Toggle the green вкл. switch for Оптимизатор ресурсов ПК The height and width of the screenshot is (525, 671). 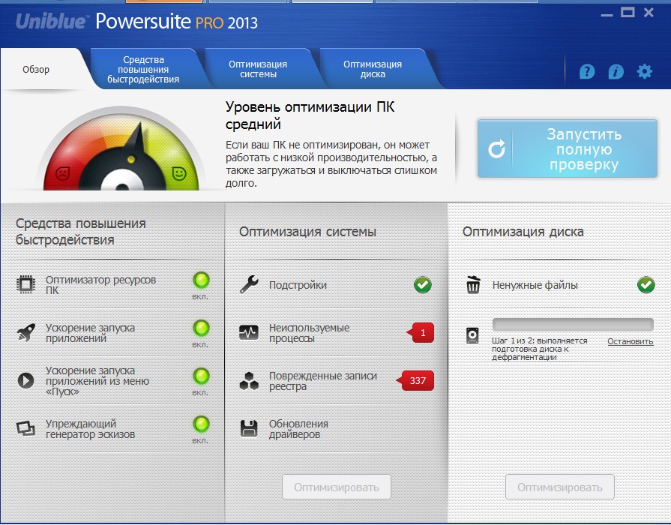point(201,280)
